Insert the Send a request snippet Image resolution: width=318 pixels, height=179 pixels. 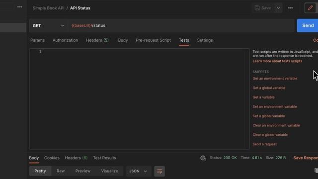[x=264, y=144]
